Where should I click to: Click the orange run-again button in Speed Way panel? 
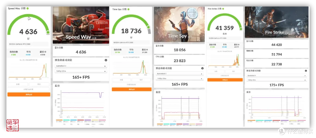tap(29, 94)
